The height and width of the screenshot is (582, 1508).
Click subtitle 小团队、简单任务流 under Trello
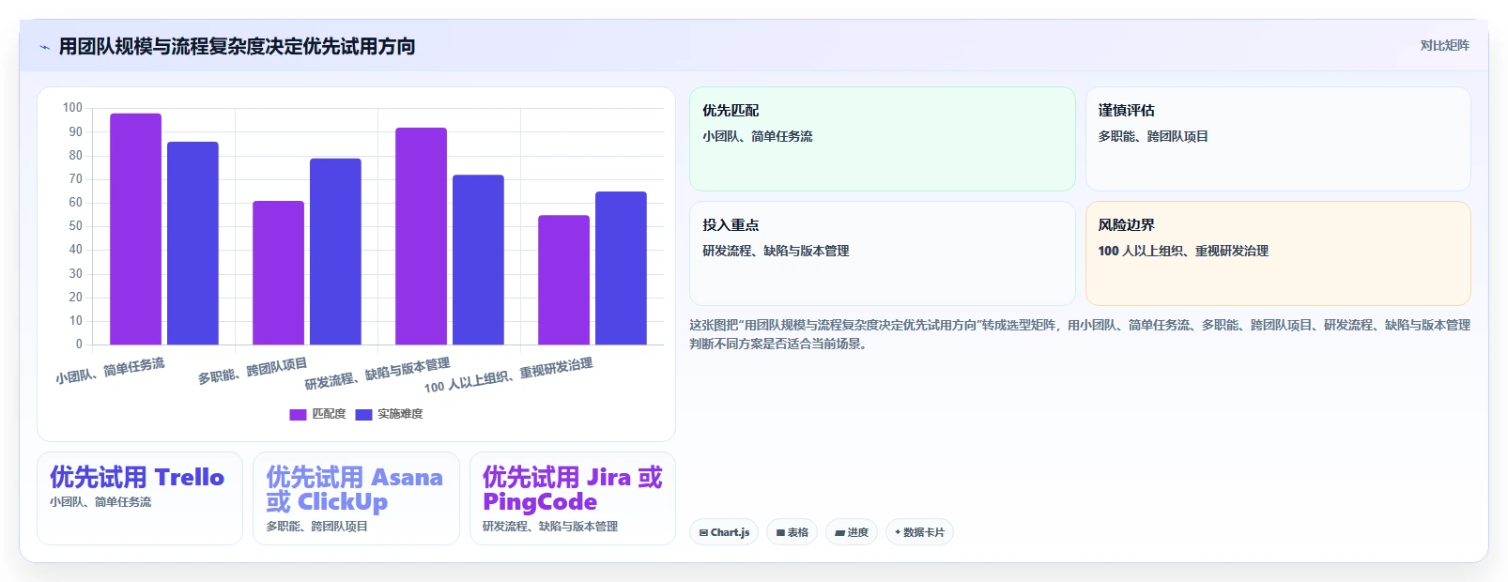100,502
